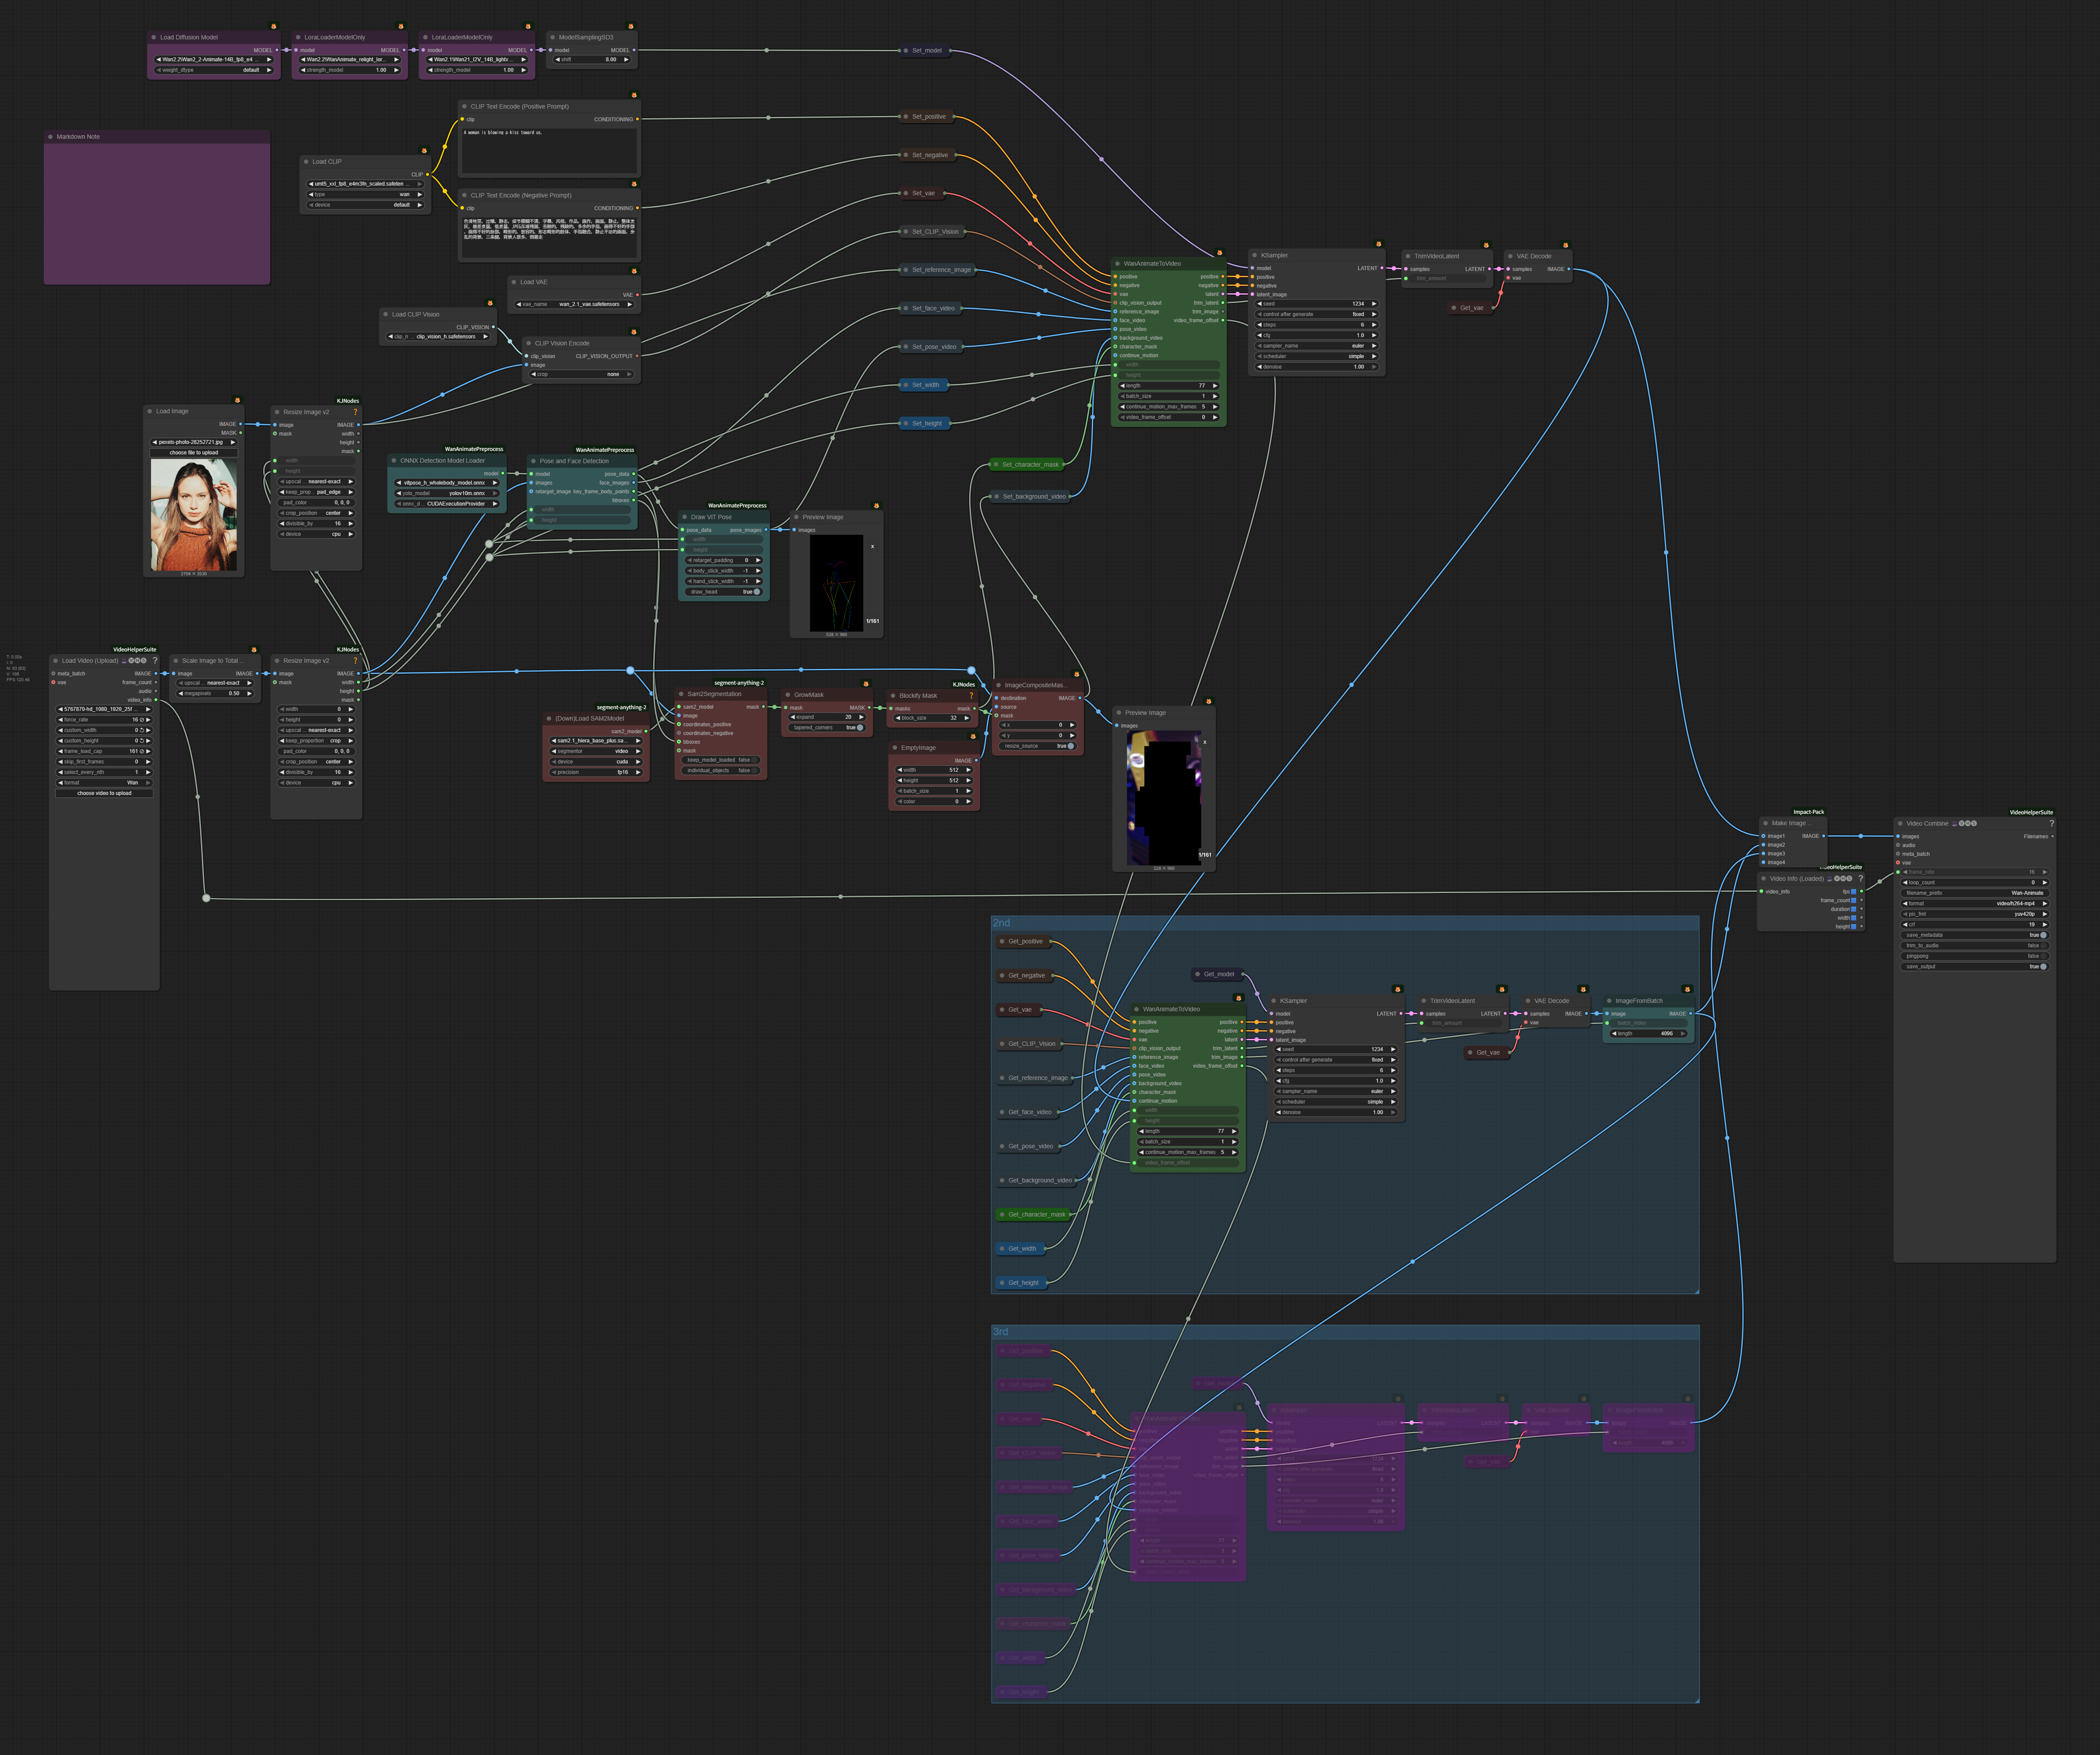Click the Video Combine node help icon
Image resolution: width=2100 pixels, height=1755 pixels.
pos(2051,823)
